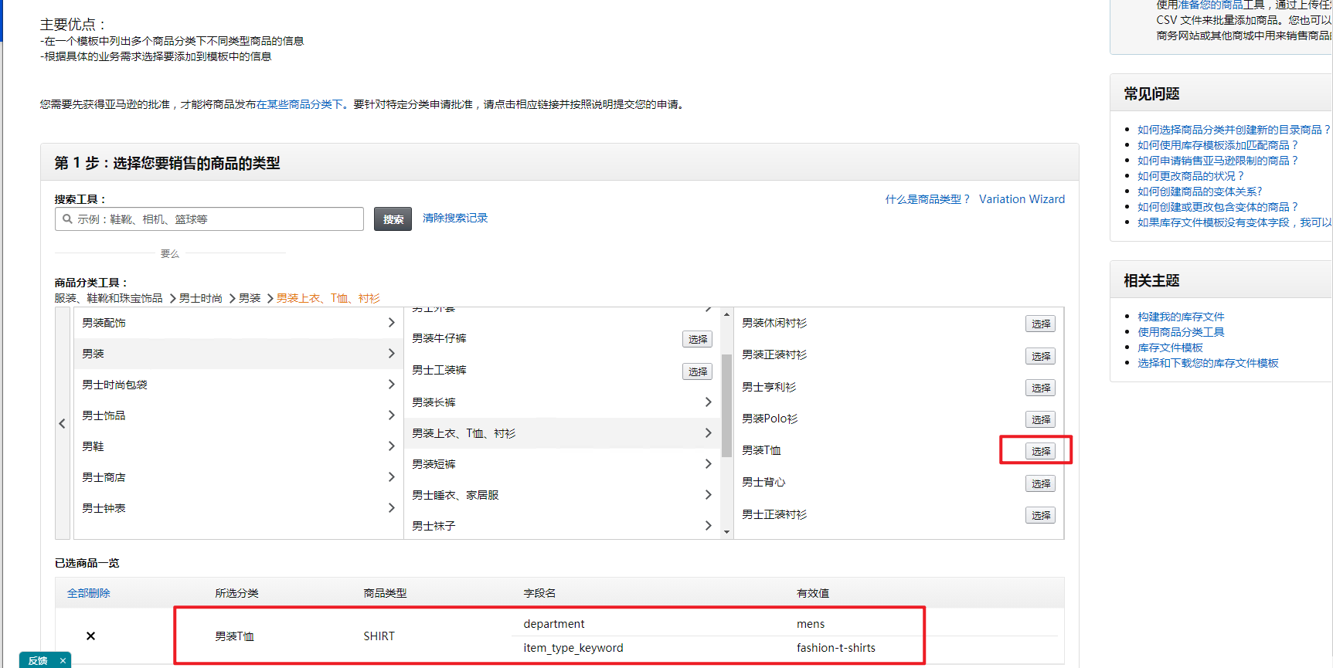Expand the 男装配饰 category
The height and width of the screenshot is (668, 1333).
pyautogui.click(x=238, y=323)
